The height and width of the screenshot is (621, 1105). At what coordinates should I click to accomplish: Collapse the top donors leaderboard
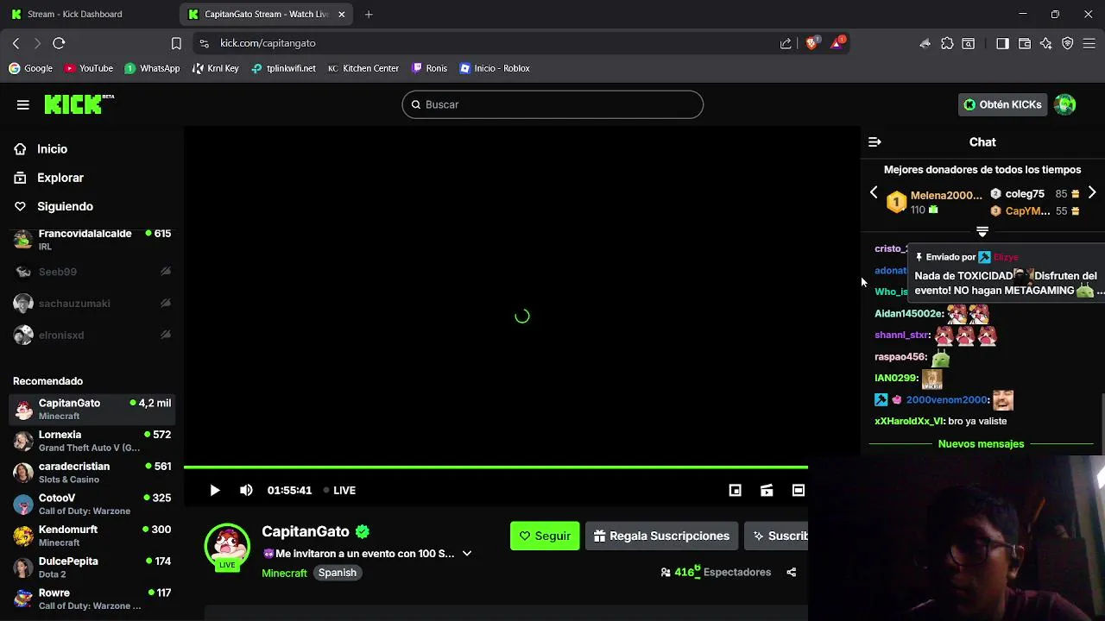[x=982, y=231]
